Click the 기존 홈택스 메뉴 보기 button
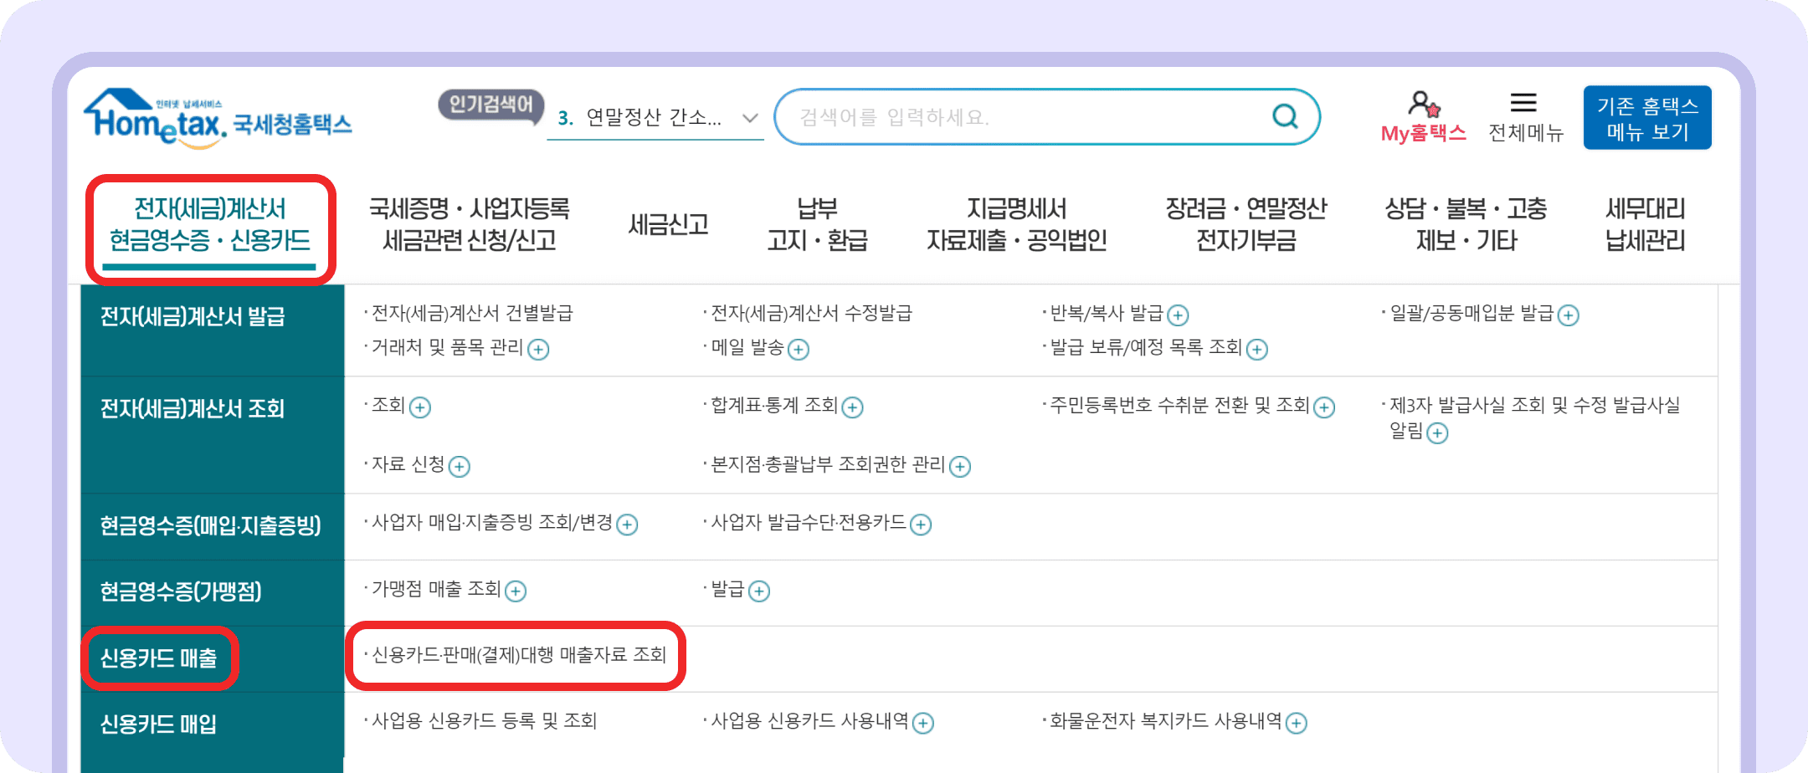Screen dimensions: 1808x773 [1647, 117]
